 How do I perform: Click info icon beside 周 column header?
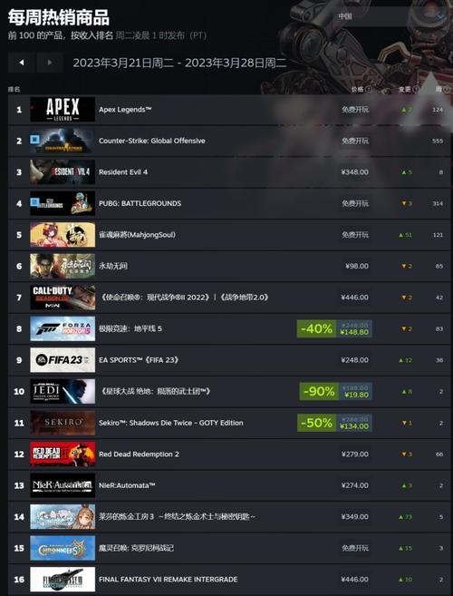tap(446, 90)
